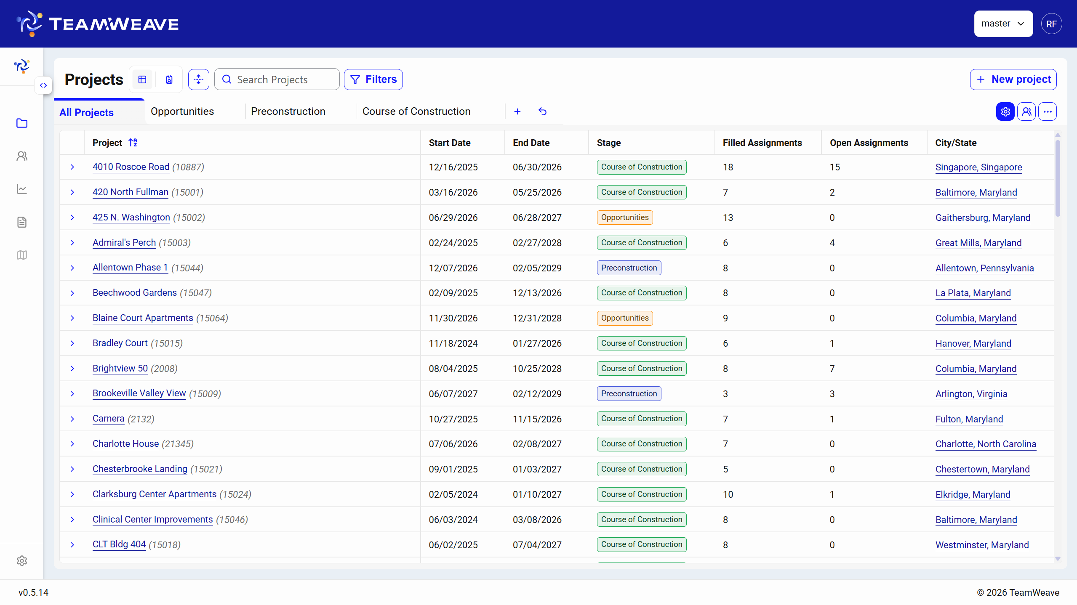Screen dimensions: 1077x605
Task: Sort by Project column sort icon
Action: pos(133,143)
